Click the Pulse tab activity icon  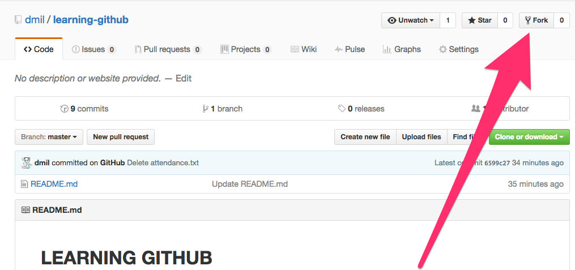coord(338,49)
